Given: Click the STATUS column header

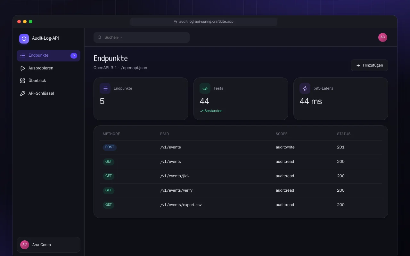Looking at the screenshot, I should 344,134.
